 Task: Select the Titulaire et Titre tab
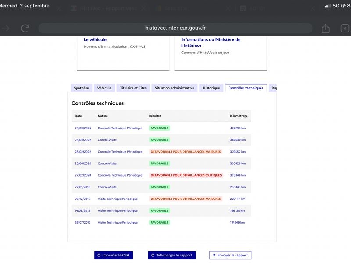pyautogui.click(x=133, y=88)
